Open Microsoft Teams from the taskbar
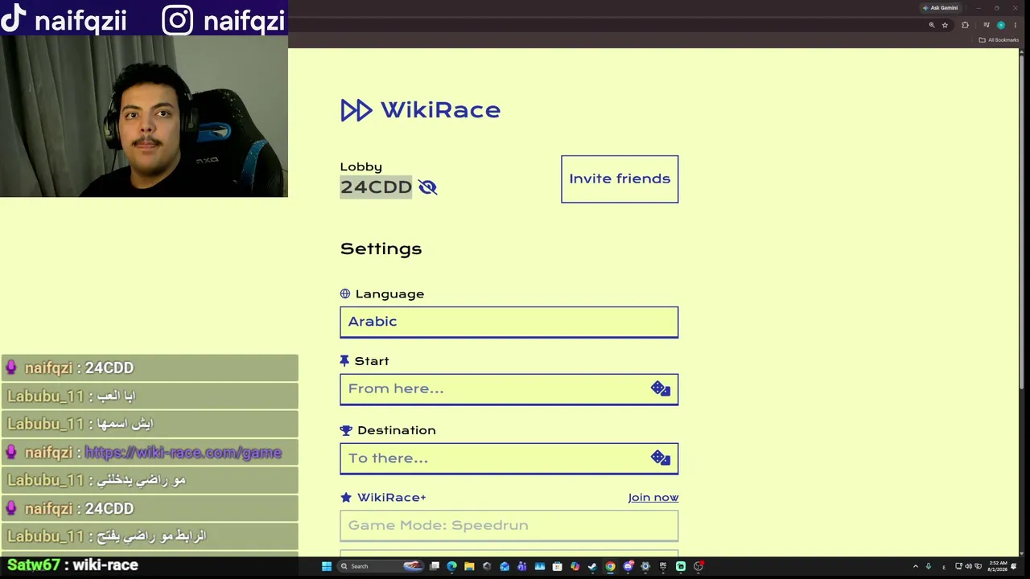Viewport: 1030px width, 579px height. point(522,566)
